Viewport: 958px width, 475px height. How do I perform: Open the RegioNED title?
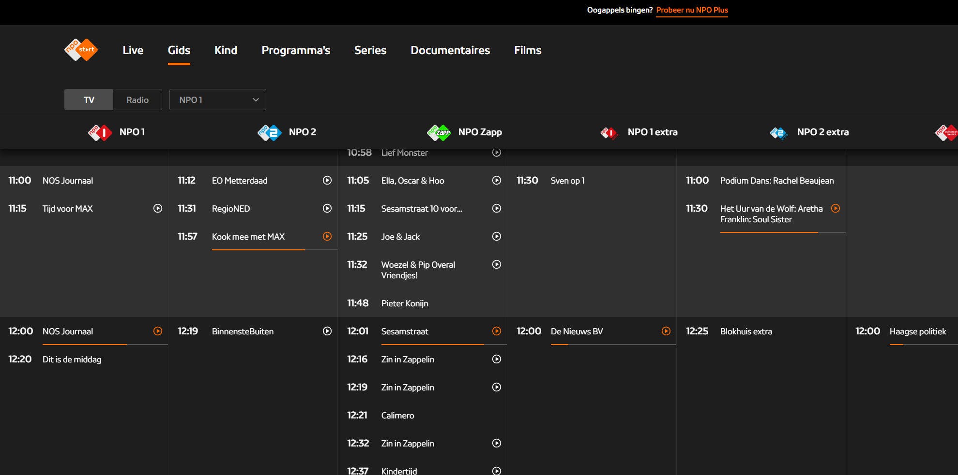[x=231, y=209]
